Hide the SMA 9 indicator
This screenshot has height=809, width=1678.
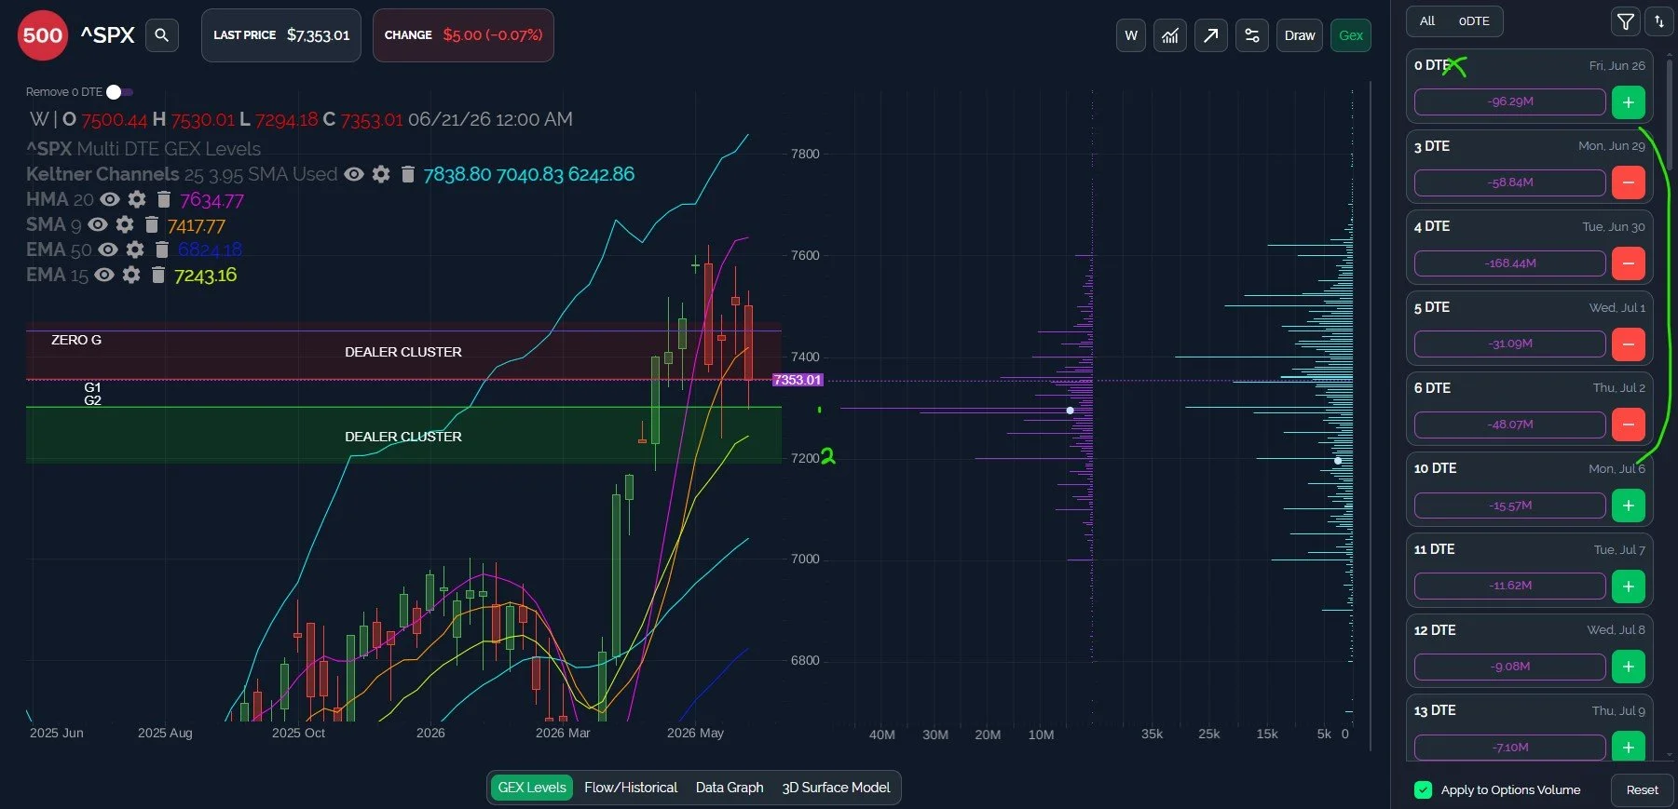98,224
